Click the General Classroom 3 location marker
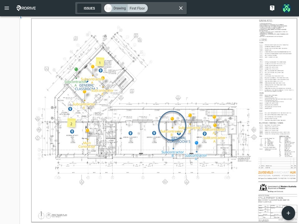This screenshot has height=224, width=299. pos(130,133)
